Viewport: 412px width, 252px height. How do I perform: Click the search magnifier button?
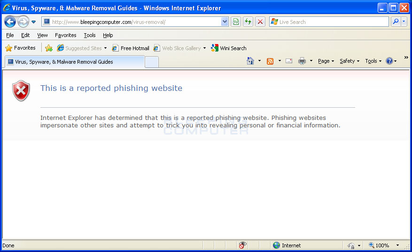click(396, 22)
